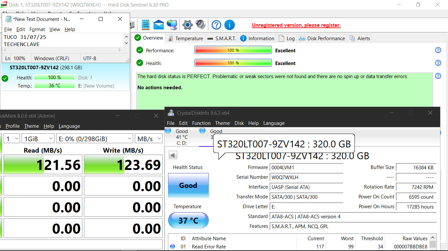Click the Performance 100 % gradient bar

233,50
